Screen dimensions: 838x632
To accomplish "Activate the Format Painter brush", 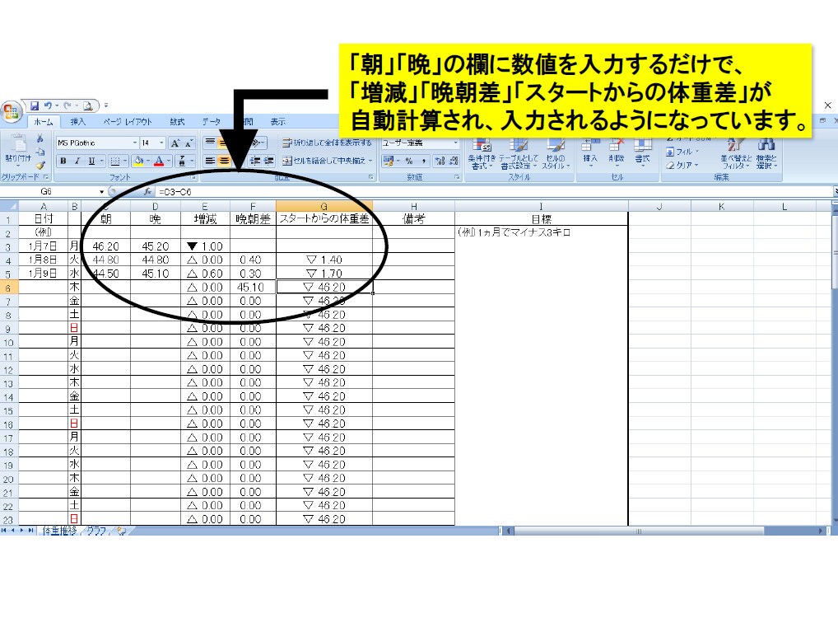I will [40, 166].
